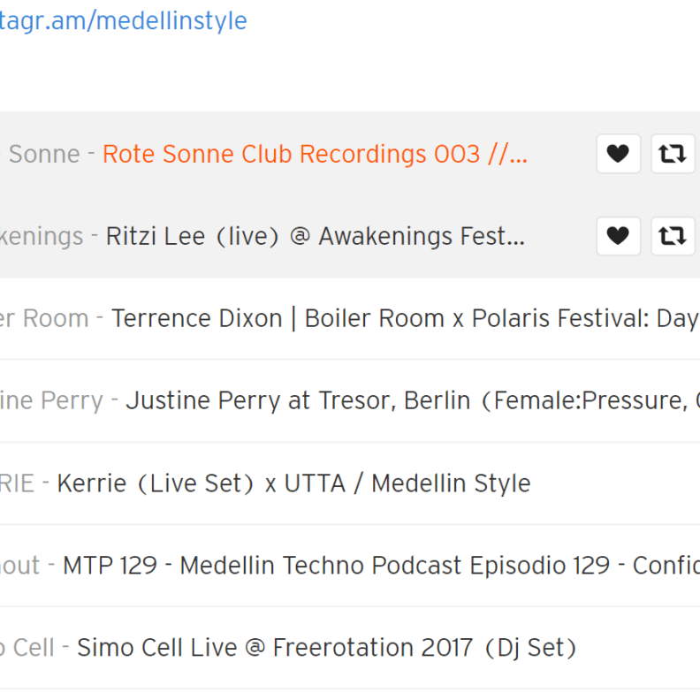Image resolution: width=700 pixels, height=700 pixels.
Task: Like the Ritzi Lee Awakenings track
Action: (619, 236)
